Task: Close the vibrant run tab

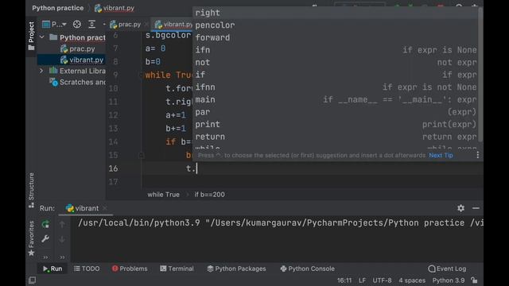Action: 104,208
